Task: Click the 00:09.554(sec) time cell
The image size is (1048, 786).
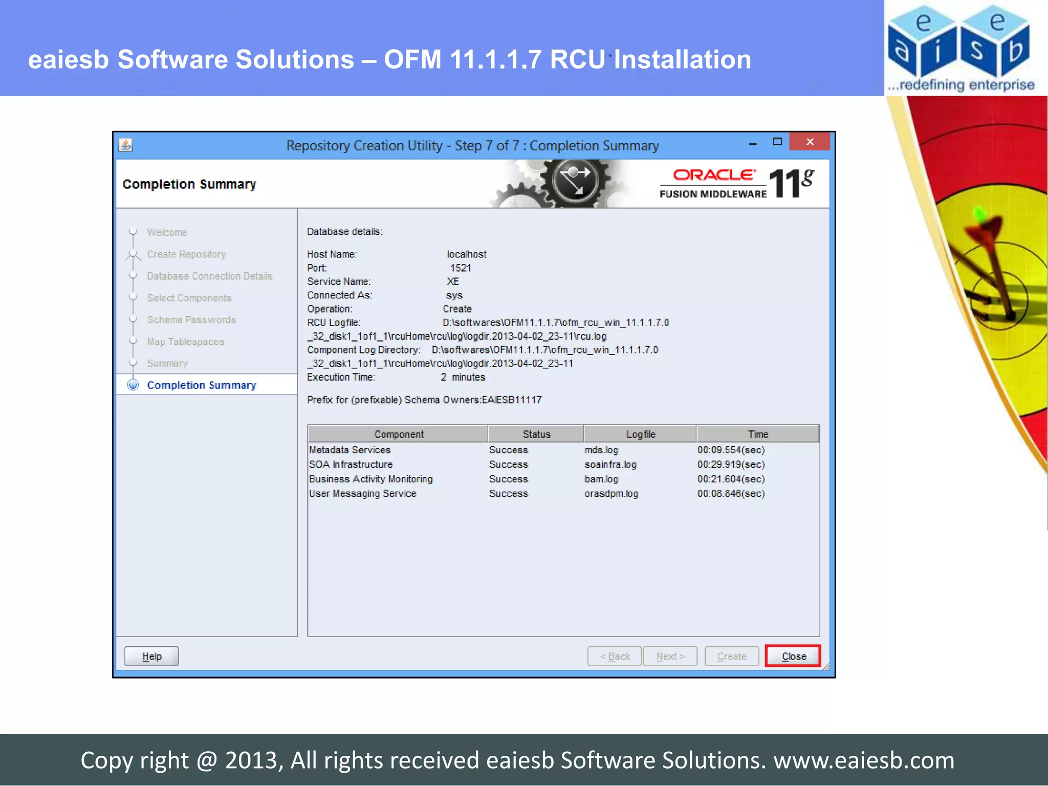Action: (x=731, y=450)
